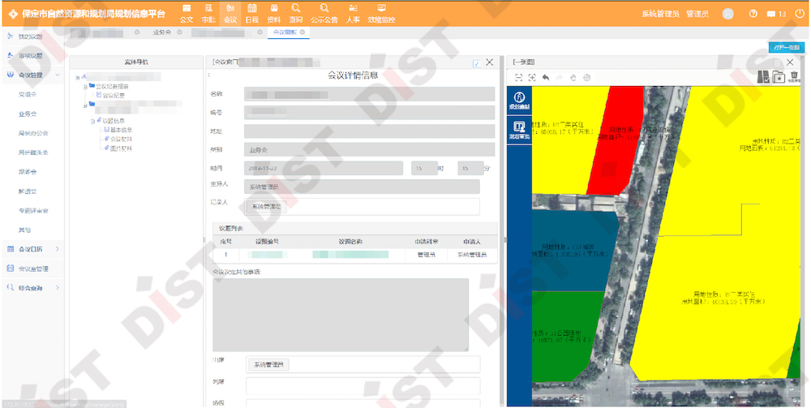This screenshot has width=811, height=408.
Task: Toggle the checkbox in meeting panel header
Action: 476,62
